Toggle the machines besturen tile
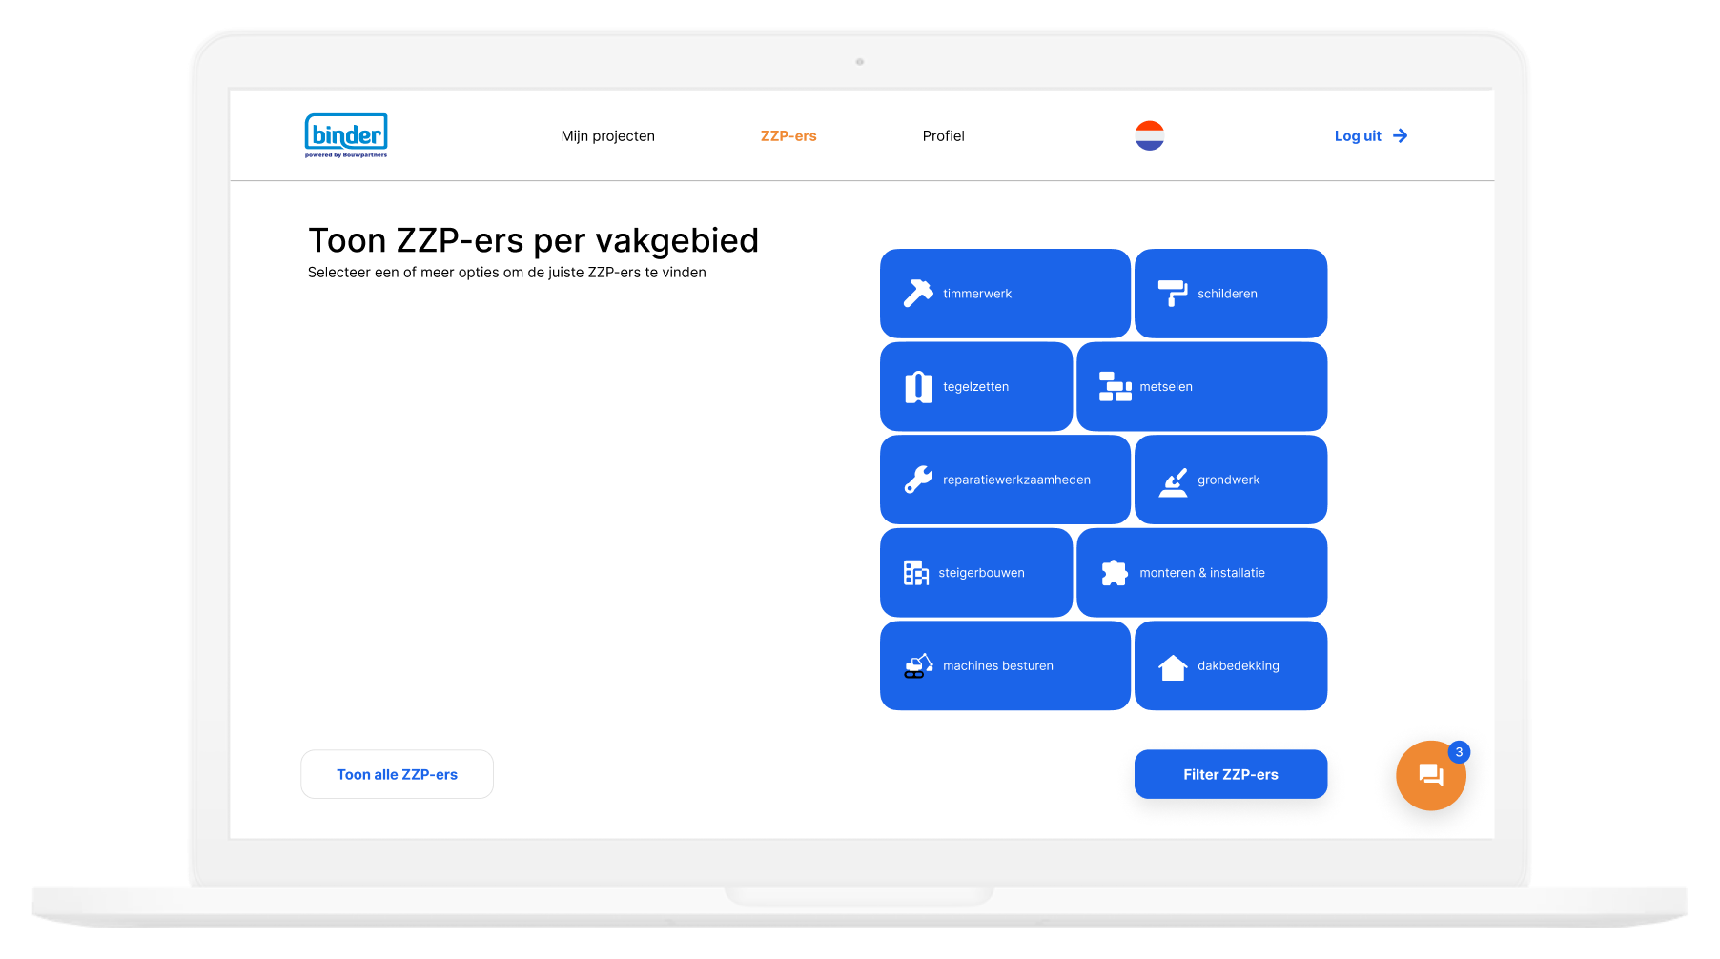 [1005, 666]
